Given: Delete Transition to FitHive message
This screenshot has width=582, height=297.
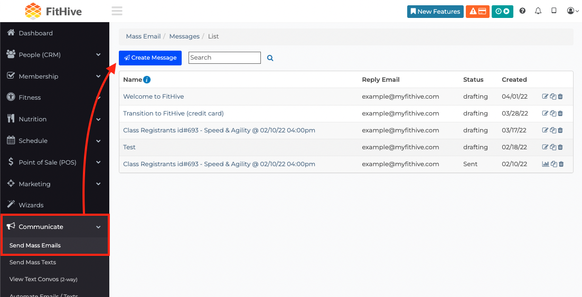Looking at the screenshot, I should tap(560, 113).
